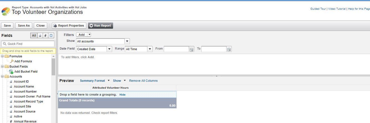
Task: Click the Quick Find search box
Action: (28, 44)
